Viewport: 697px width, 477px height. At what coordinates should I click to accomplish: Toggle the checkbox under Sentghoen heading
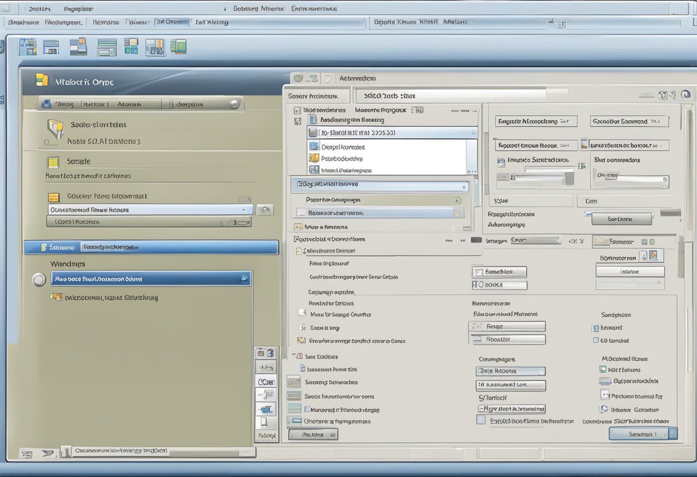click(x=596, y=329)
